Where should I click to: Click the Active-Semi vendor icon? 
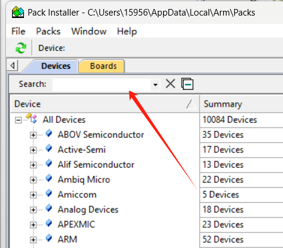[49, 148]
